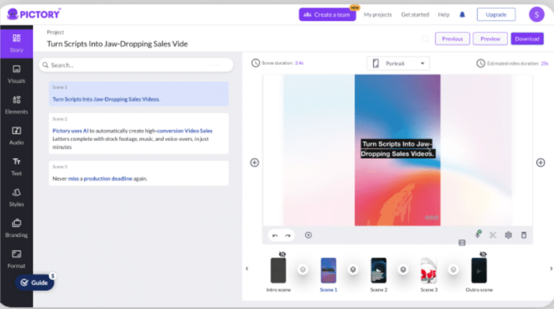Toggle visibility of the Outro scene
554x309 pixels.
[x=483, y=254]
